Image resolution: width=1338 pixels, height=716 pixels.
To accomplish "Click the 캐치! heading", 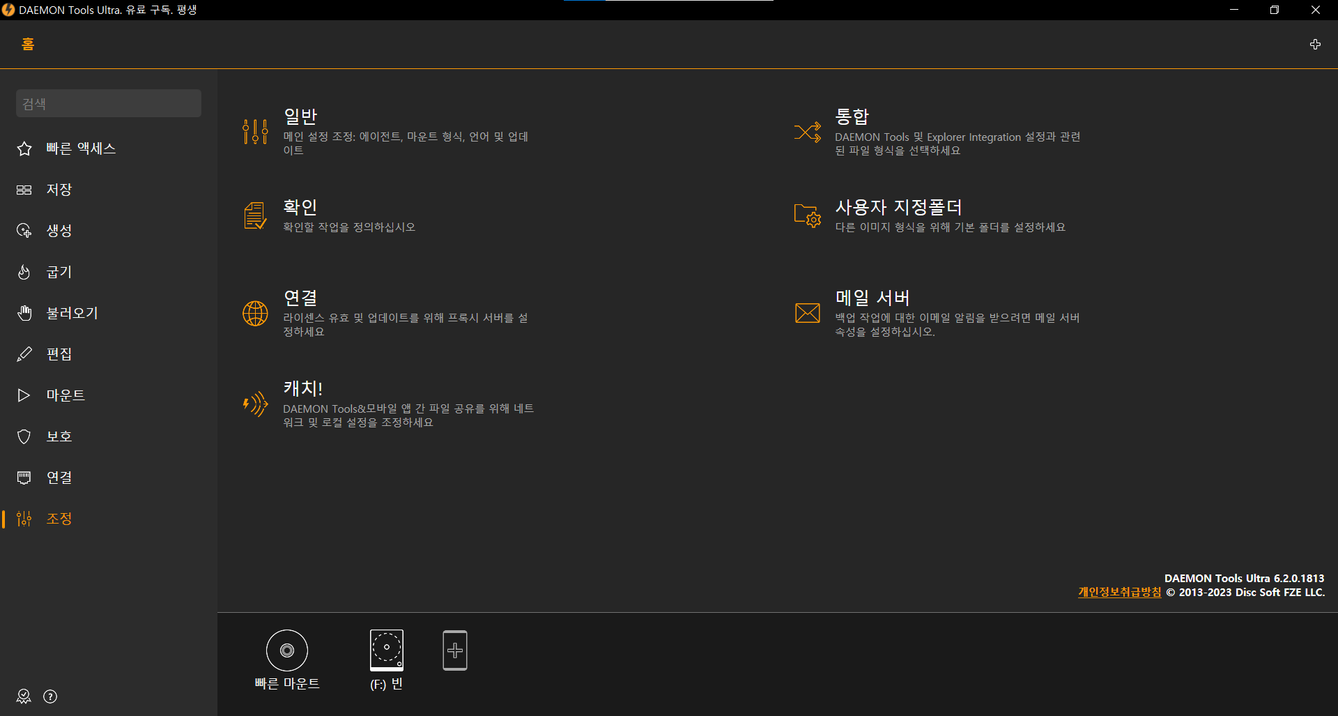I will tap(303, 388).
